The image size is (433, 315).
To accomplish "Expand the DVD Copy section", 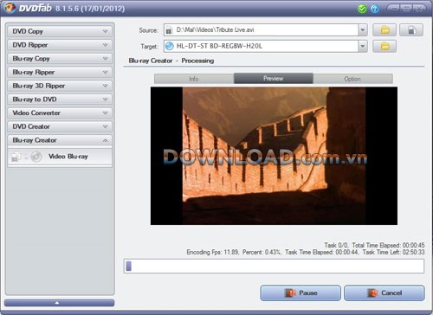I will coord(60,31).
